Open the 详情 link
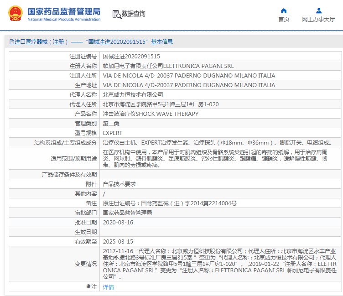 108,287
